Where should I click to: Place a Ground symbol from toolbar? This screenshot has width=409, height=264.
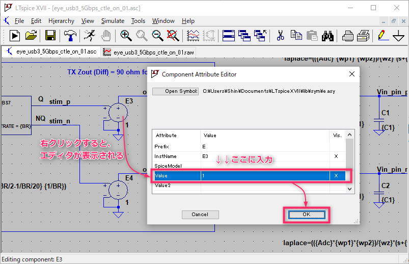tap(399, 36)
